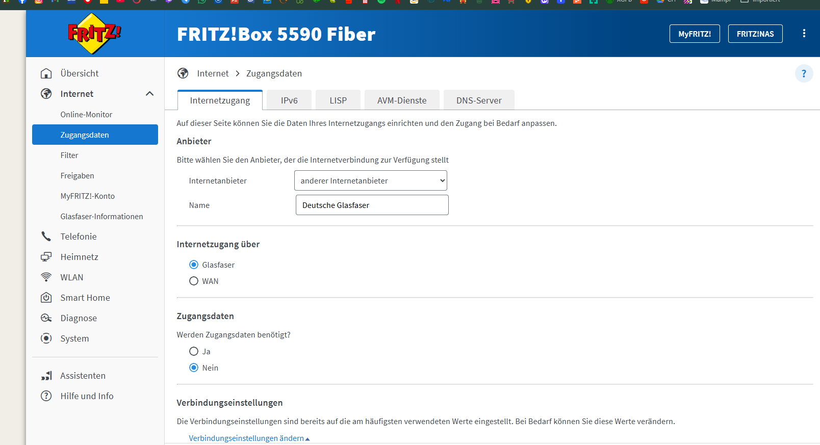Click the FRITZ!NAS button
Viewport: 820px width, 445px height.
[755, 34]
